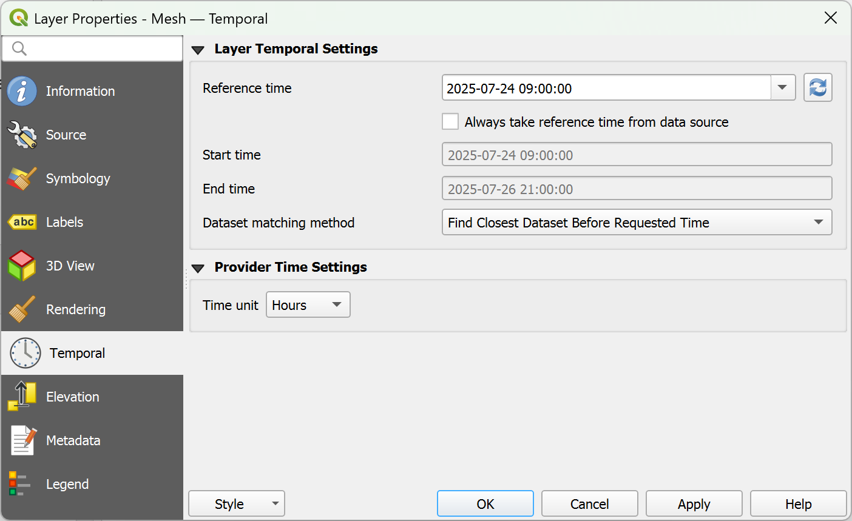
Task: Click the OK button
Action: pyautogui.click(x=485, y=504)
